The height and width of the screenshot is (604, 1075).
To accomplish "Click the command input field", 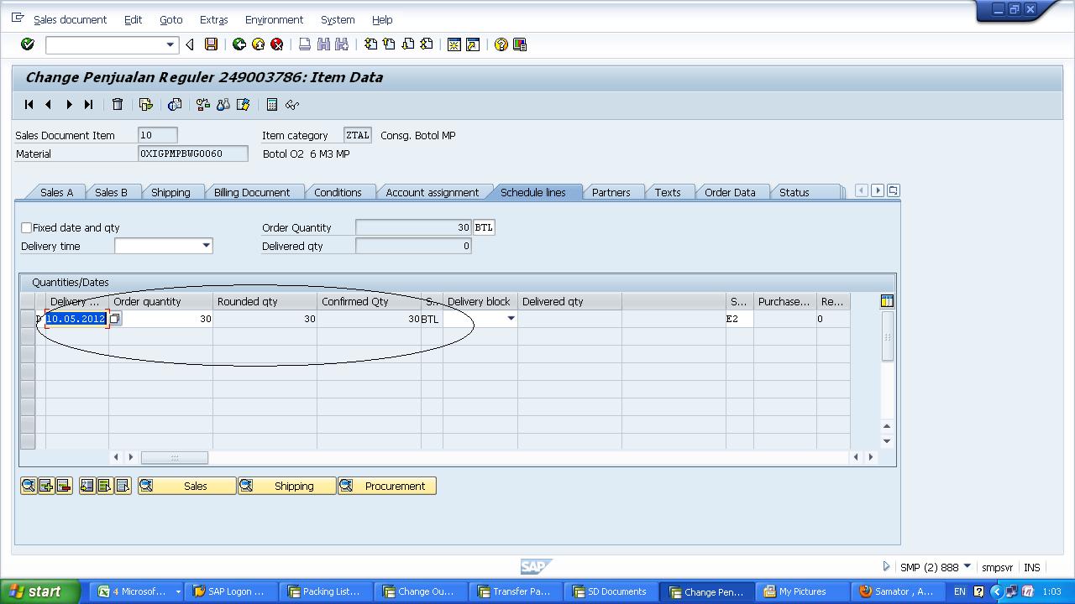I will pos(105,44).
